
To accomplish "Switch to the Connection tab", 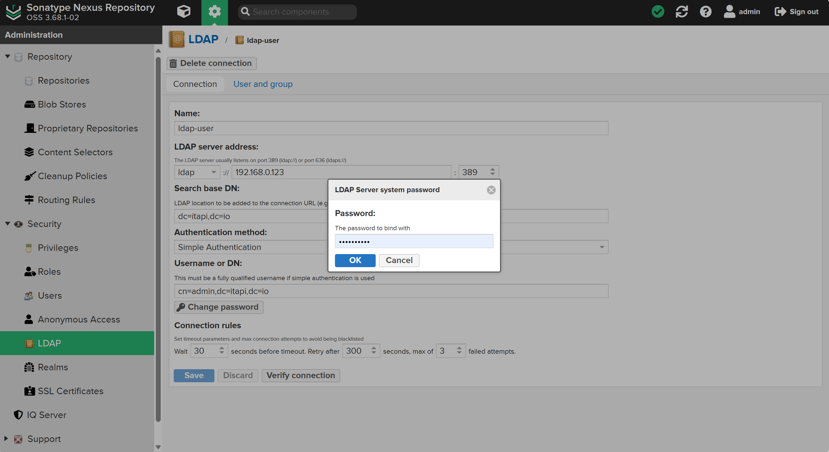I will (x=195, y=84).
